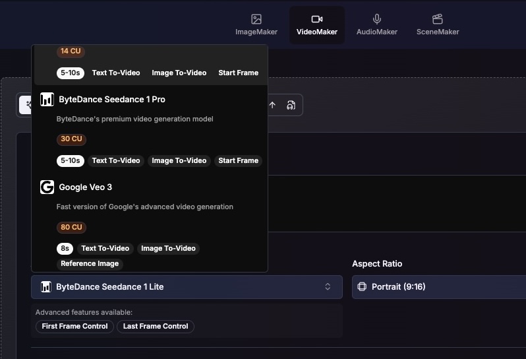Click the Reference Image tag

tap(90, 263)
